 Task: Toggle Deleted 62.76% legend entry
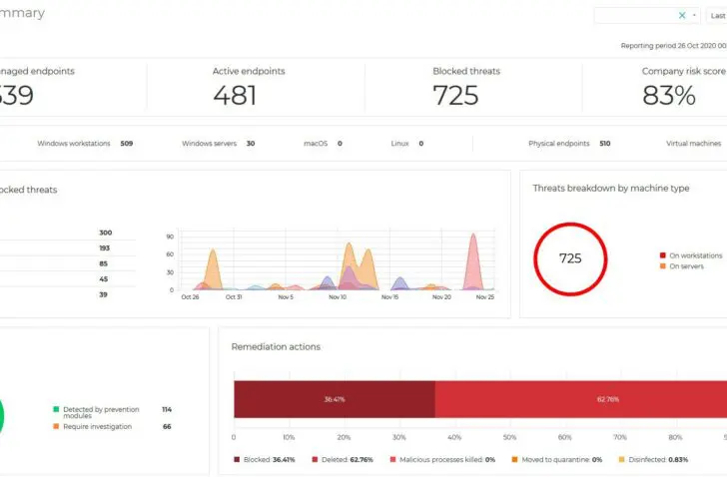coord(343,459)
